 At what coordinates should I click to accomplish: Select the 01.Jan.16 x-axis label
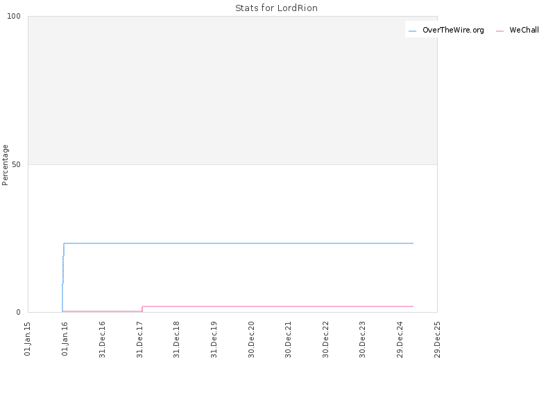point(65,339)
